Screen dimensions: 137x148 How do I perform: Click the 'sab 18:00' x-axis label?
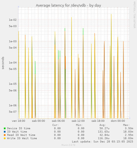tap(98, 121)
